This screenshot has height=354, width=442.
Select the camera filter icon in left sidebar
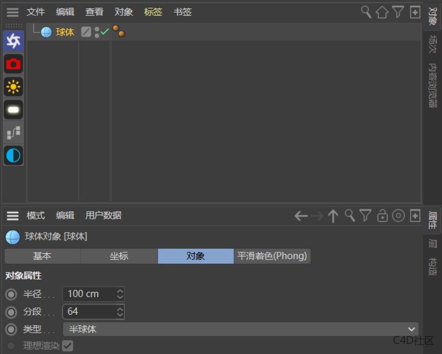pyautogui.click(x=13, y=64)
